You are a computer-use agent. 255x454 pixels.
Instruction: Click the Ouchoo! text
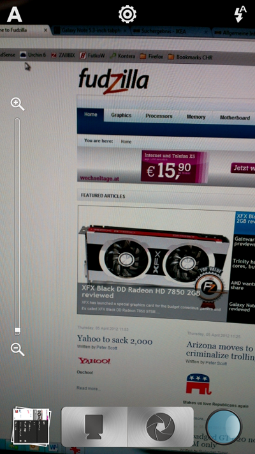click(x=85, y=372)
